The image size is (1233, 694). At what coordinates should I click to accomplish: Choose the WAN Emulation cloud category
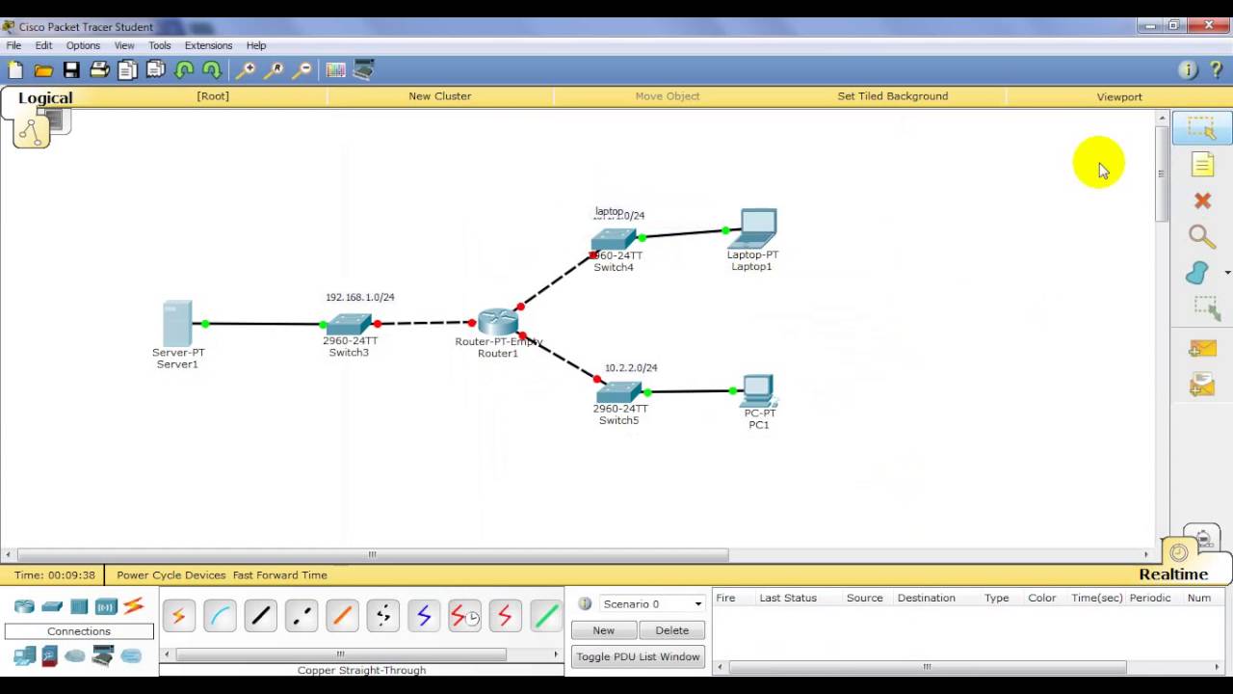tap(75, 656)
